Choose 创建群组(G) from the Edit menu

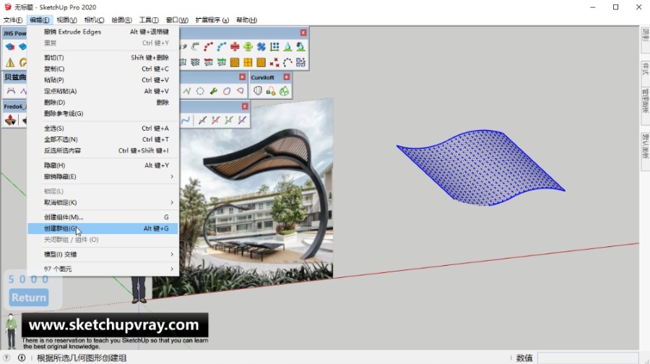[103, 228]
